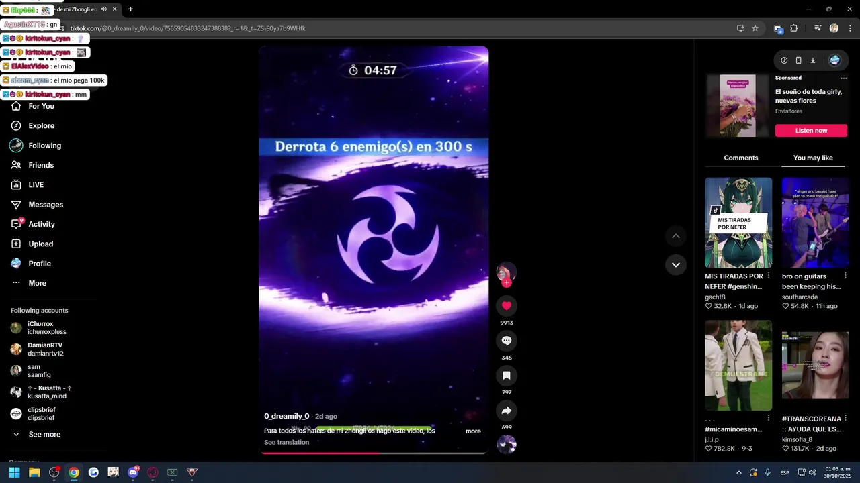Mute the tab using the speaker icon

click(103, 9)
